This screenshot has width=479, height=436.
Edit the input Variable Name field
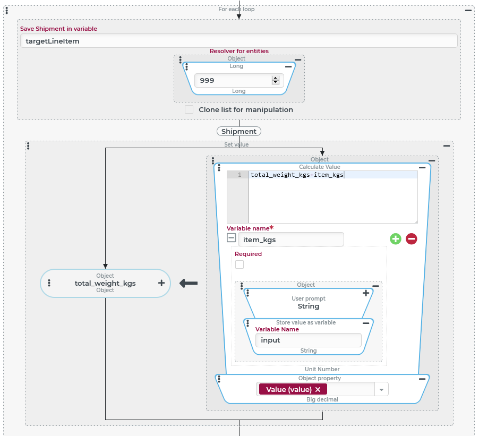click(309, 340)
